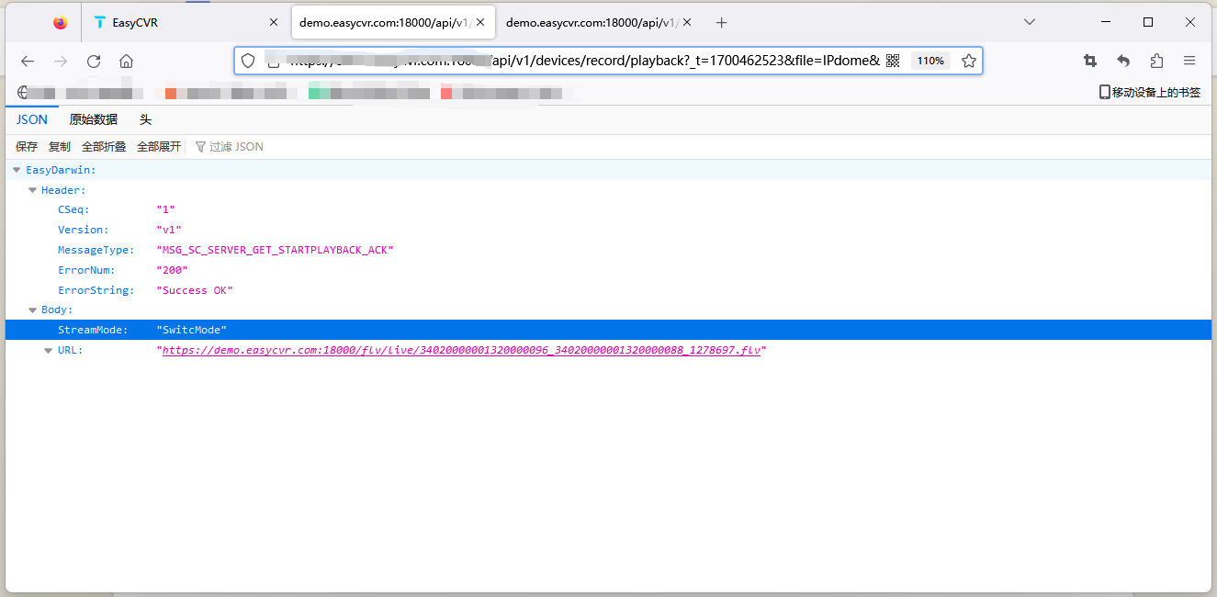Image resolution: width=1217 pixels, height=597 pixels.
Task: Close the last demo.easycvr.com tab
Action: point(687,23)
